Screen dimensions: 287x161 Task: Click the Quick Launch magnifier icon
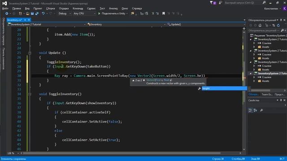(x=264, y=3)
